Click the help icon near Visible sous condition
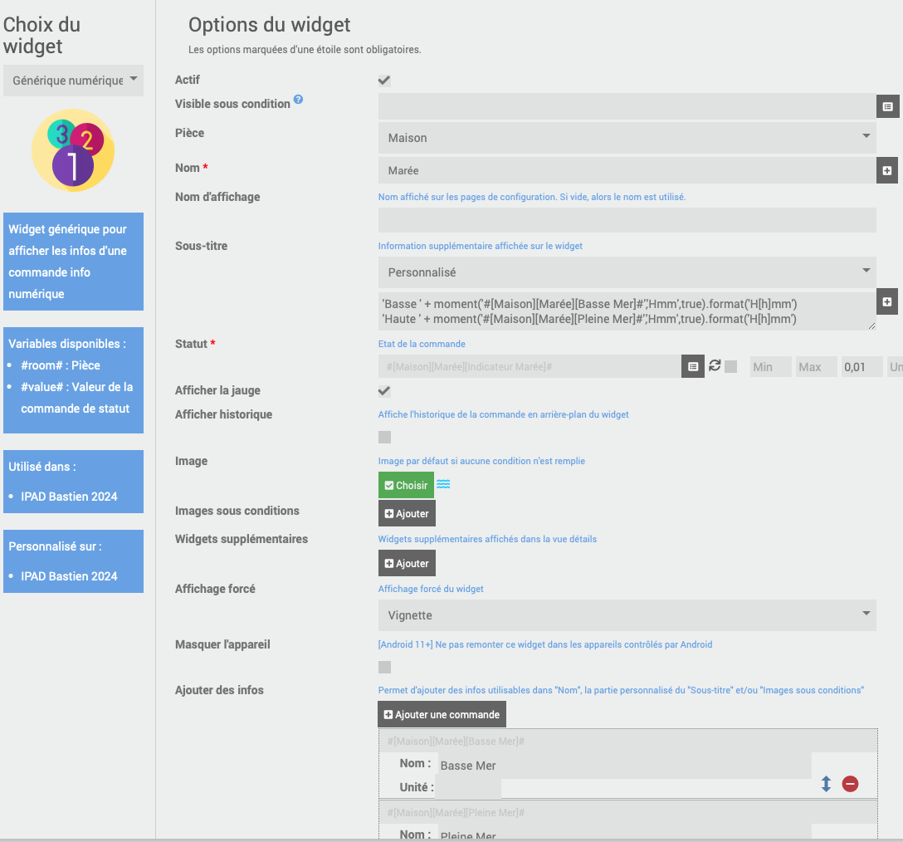903x842 pixels. [298, 99]
